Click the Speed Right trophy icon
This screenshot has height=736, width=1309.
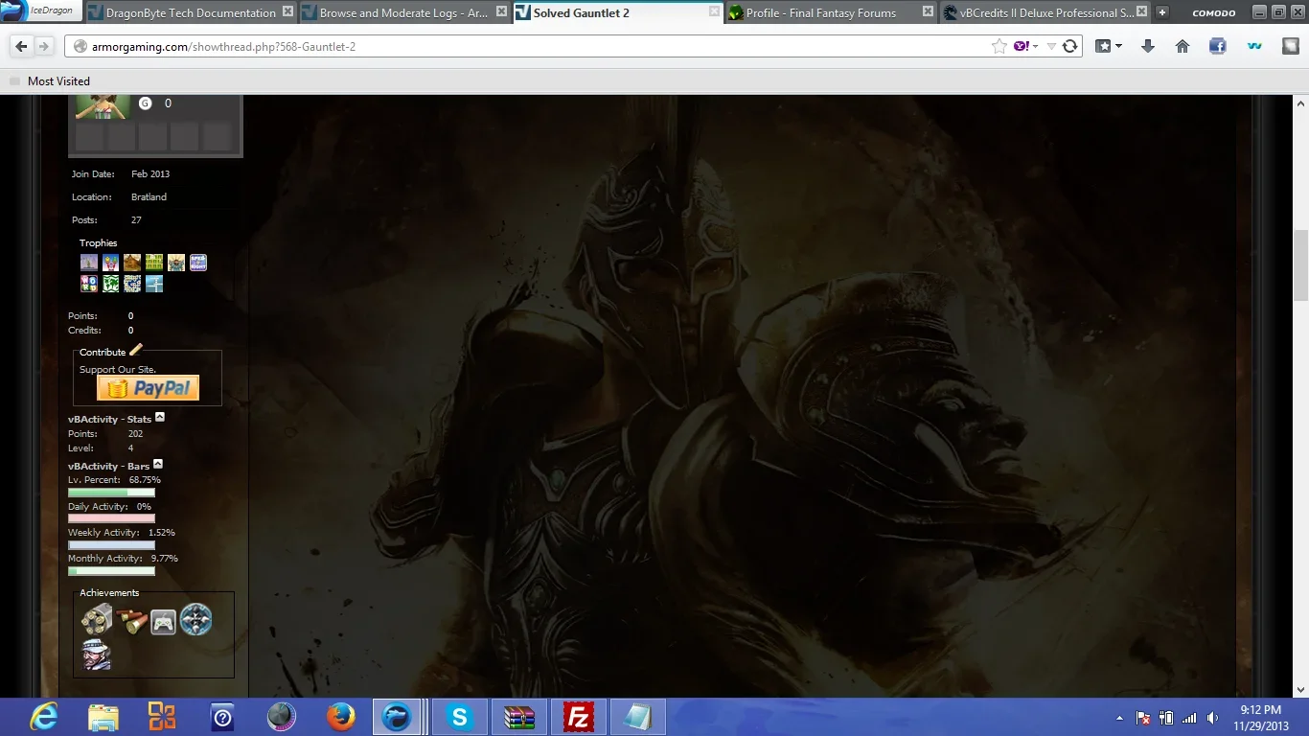point(198,263)
